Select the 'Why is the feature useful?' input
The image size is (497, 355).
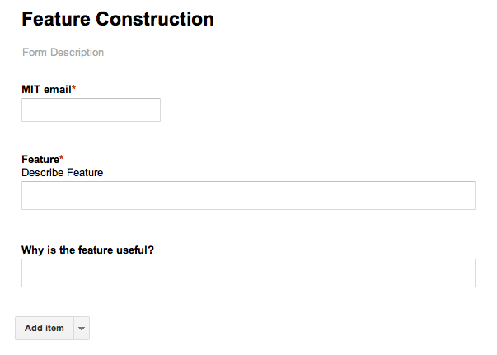coord(248,273)
